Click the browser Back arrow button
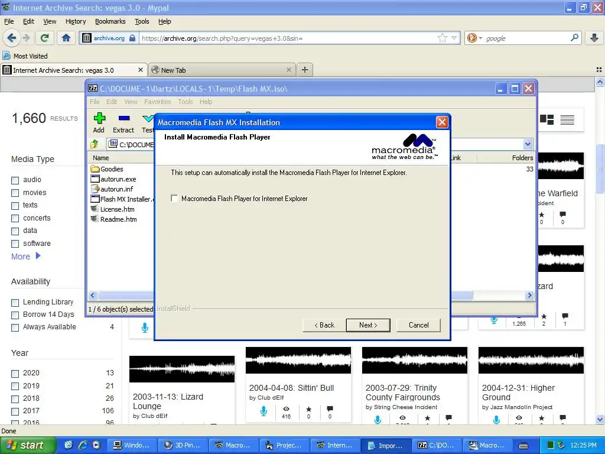 click(x=11, y=38)
